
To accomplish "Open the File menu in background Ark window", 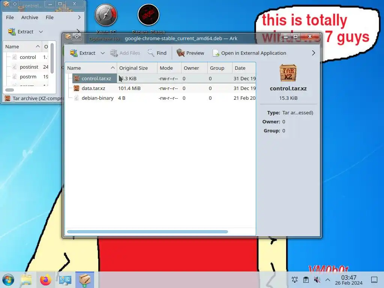I will [x=10, y=17].
